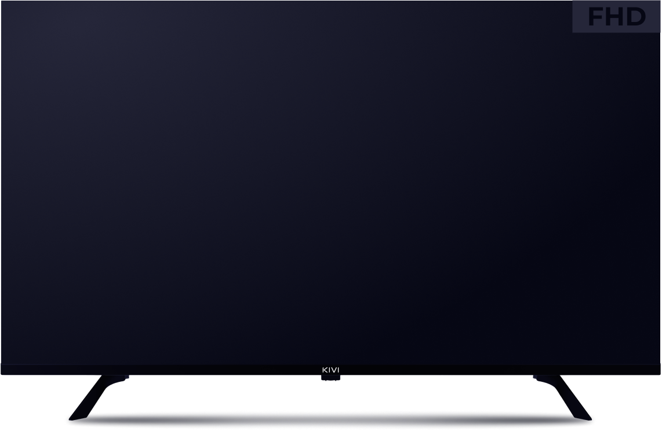Viewport: 662px width, 431px height.
Task: Click the right edge of the TV screen
Action: click(659, 182)
